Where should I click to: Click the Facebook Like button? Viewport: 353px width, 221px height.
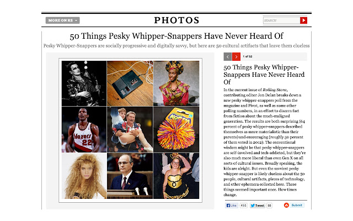232,206
